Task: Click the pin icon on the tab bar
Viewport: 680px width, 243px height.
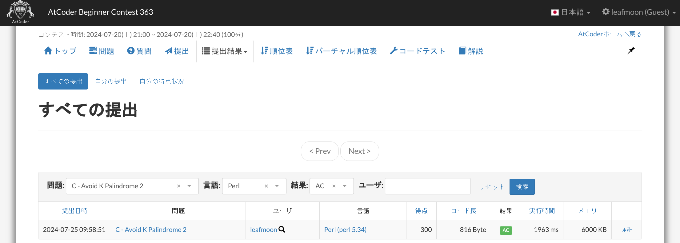Action: pos(631,50)
